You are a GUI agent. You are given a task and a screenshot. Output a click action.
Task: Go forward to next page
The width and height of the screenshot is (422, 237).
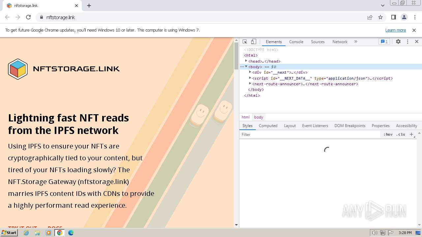point(18,17)
